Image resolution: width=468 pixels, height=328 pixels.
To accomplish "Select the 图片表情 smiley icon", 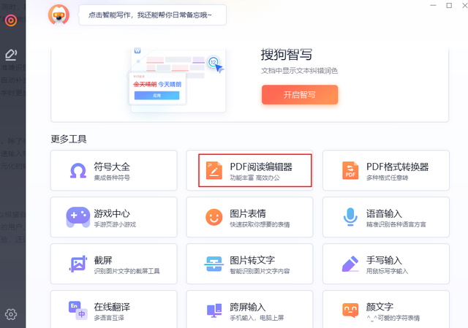I will tap(214, 217).
